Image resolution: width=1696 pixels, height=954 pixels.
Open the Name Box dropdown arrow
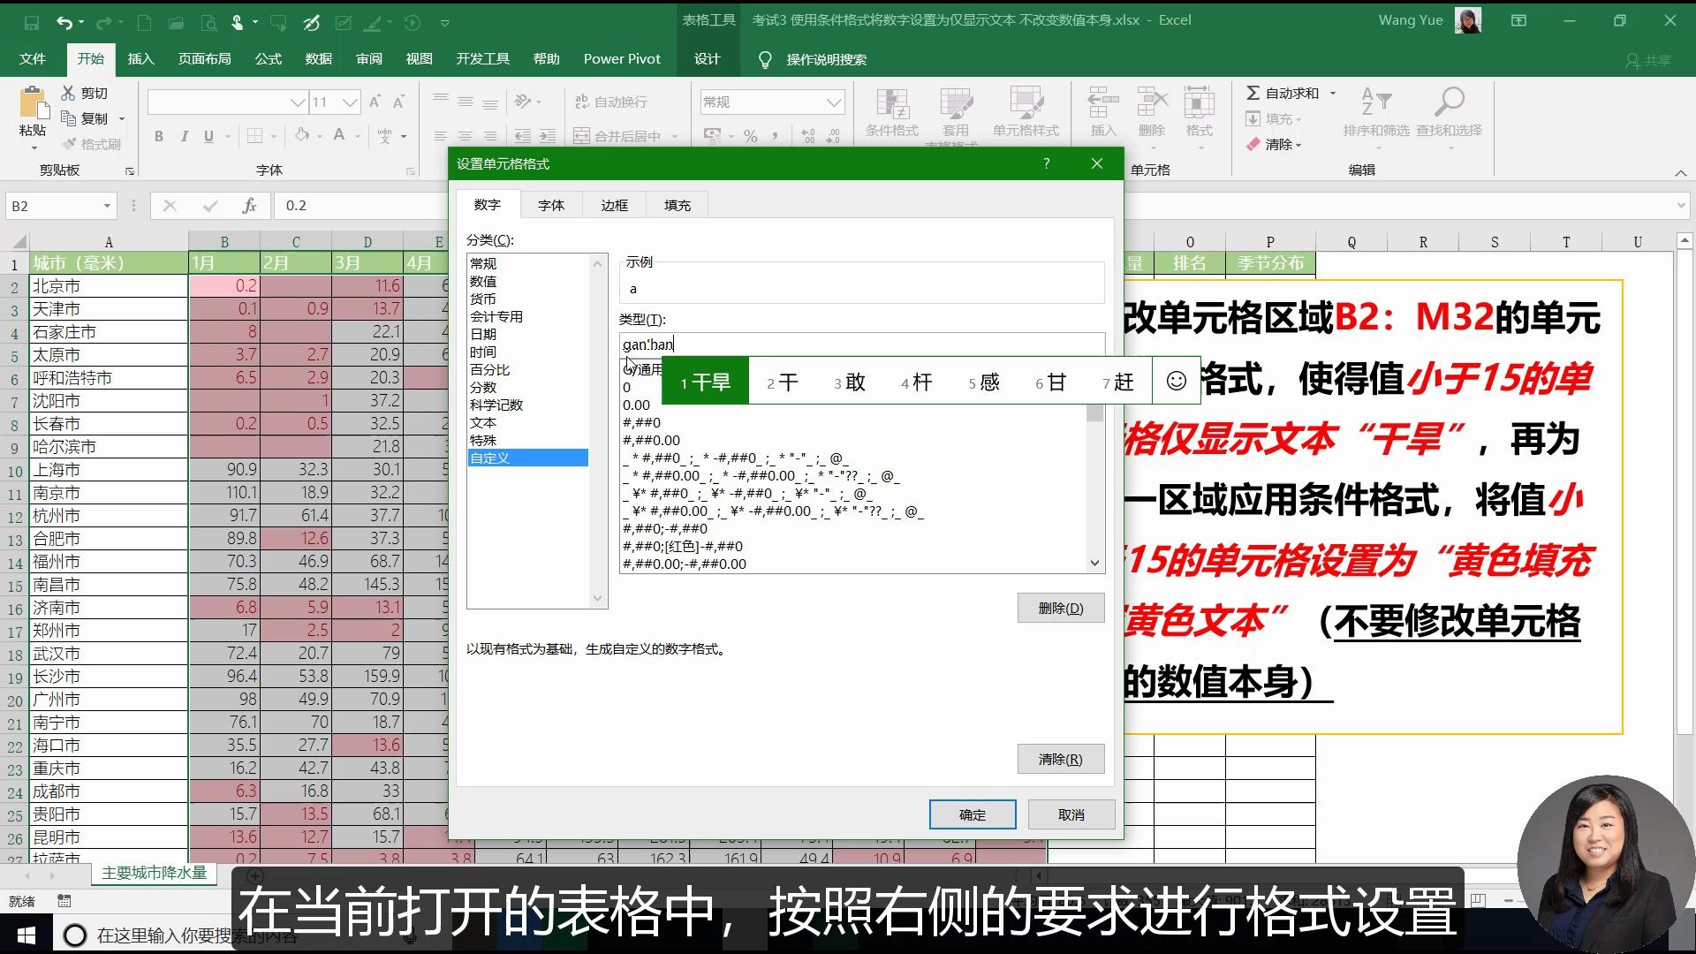(x=107, y=206)
